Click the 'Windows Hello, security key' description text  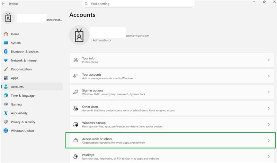pyautogui.click(x=114, y=94)
